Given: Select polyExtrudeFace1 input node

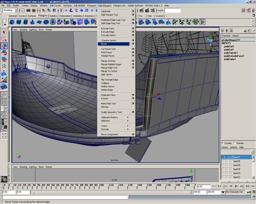Looking at the screenshot, I should pyautogui.click(x=234, y=56).
